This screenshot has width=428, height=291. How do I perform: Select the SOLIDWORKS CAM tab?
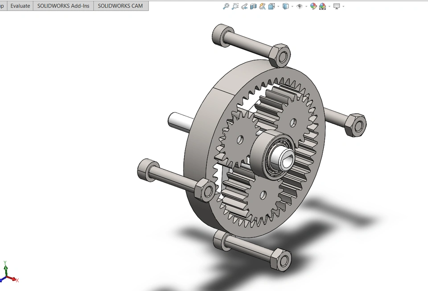click(121, 6)
